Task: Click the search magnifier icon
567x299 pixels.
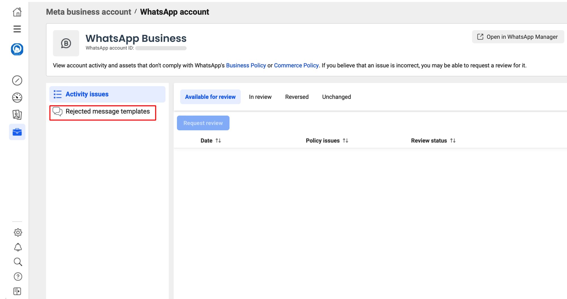Action: (x=18, y=262)
